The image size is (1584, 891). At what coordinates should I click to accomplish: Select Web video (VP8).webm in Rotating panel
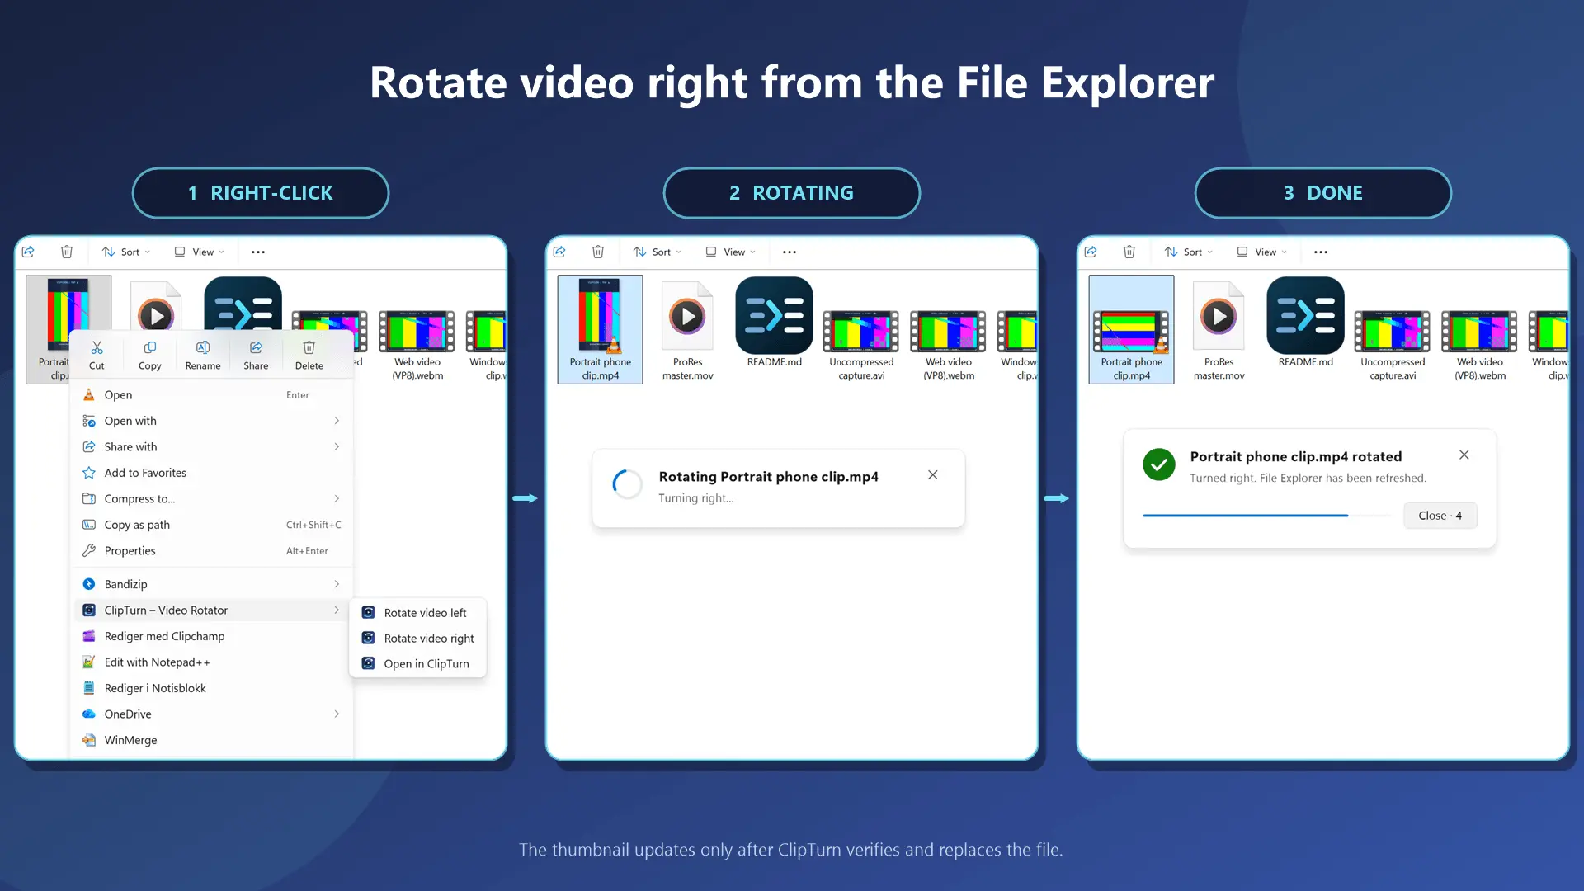948,345
